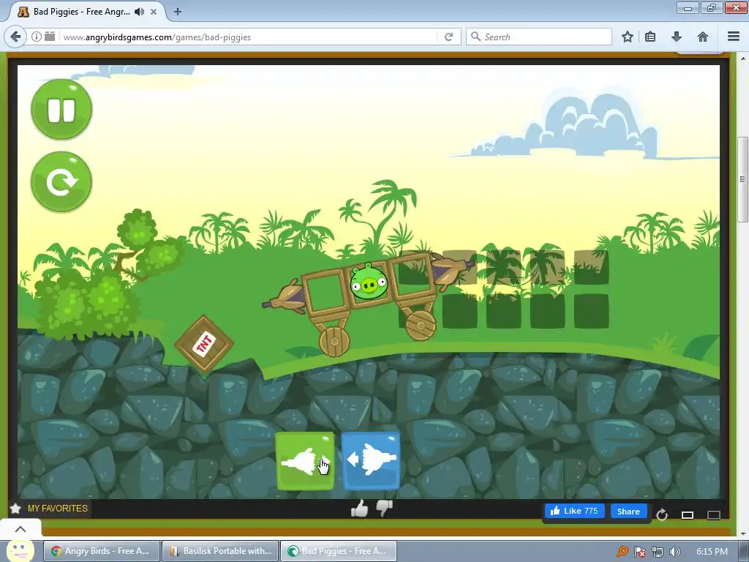Give the game a thumbs up
This screenshot has width=749, height=562.
(x=359, y=509)
